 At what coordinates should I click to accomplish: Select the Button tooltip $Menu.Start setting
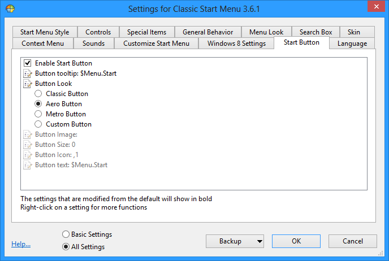point(76,73)
